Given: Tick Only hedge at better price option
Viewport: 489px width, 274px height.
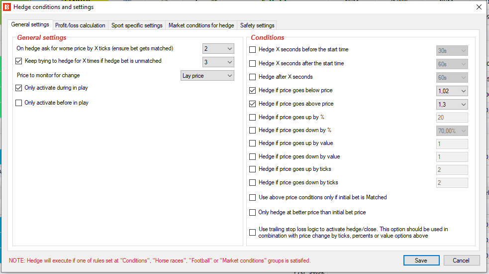Looking at the screenshot, I should [253, 212].
